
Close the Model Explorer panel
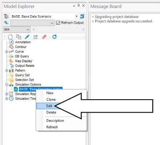tap(84, 5)
